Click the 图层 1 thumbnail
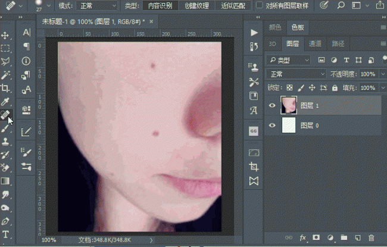The height and width of the screenshot is (247, 387). (x=289, y=105)
